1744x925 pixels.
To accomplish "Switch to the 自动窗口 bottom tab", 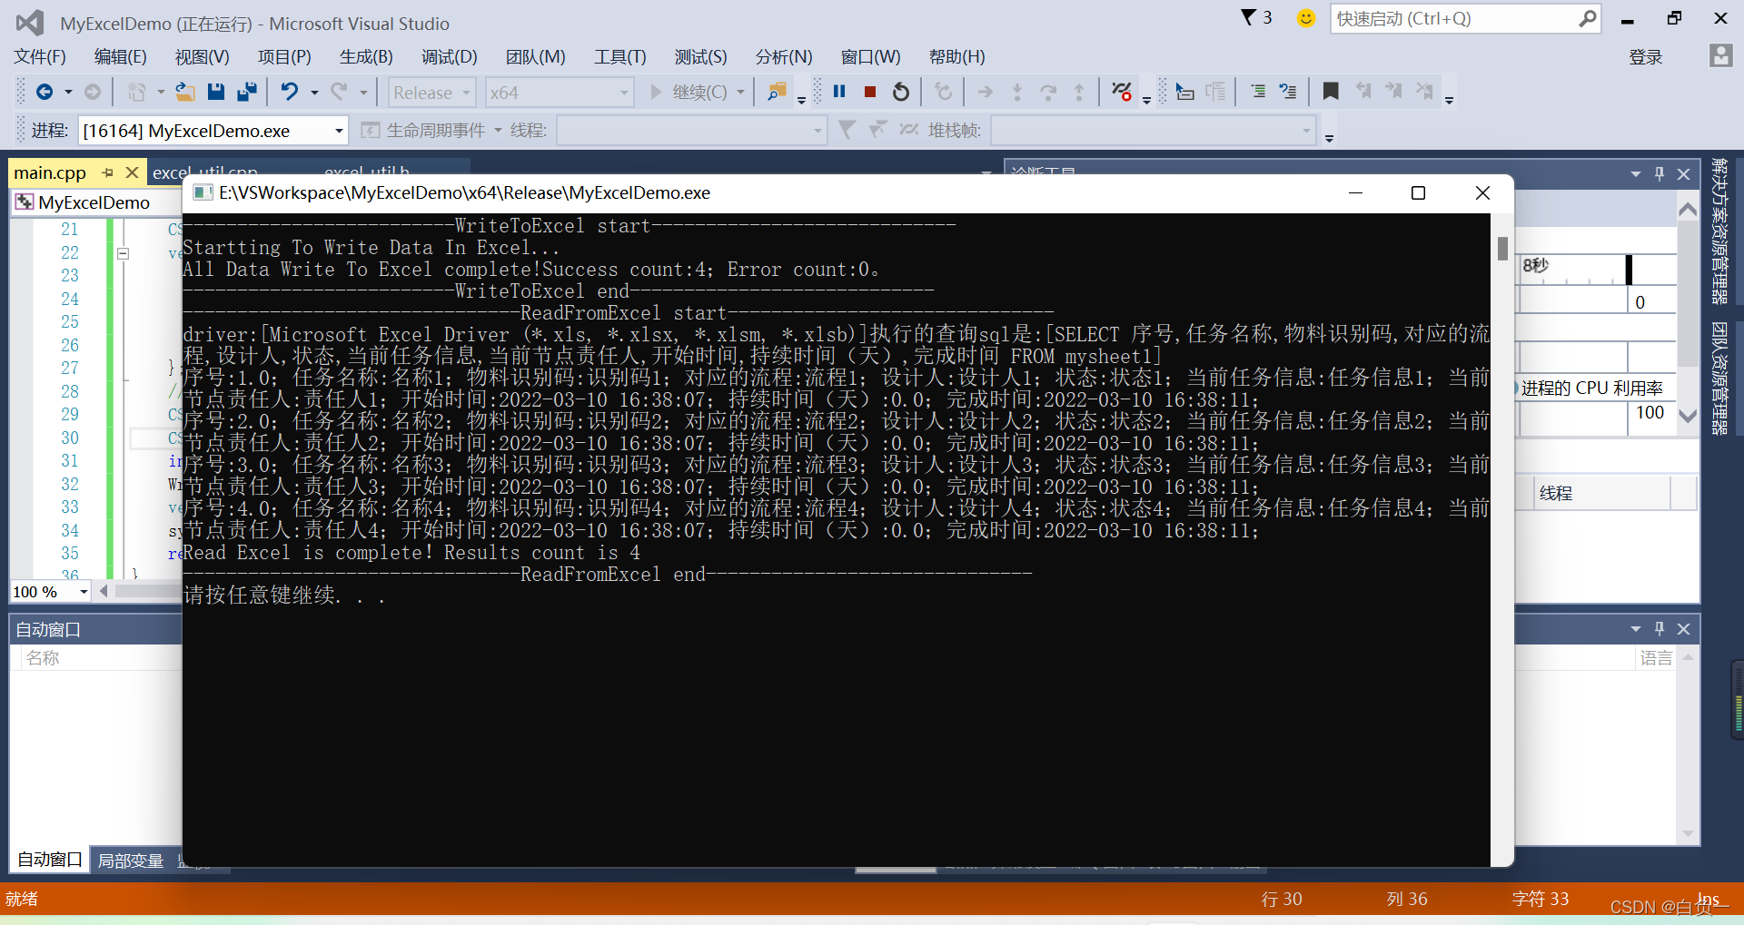I will (x=50, y=860).
